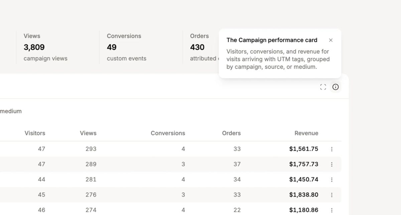The height and width of the screenshot is (215, 401).
Task: Open row menu for $1,561.75 revenue
Action: 332,149
